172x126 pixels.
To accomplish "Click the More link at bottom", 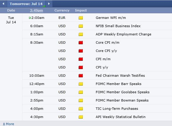I will [x=10, y=124].
